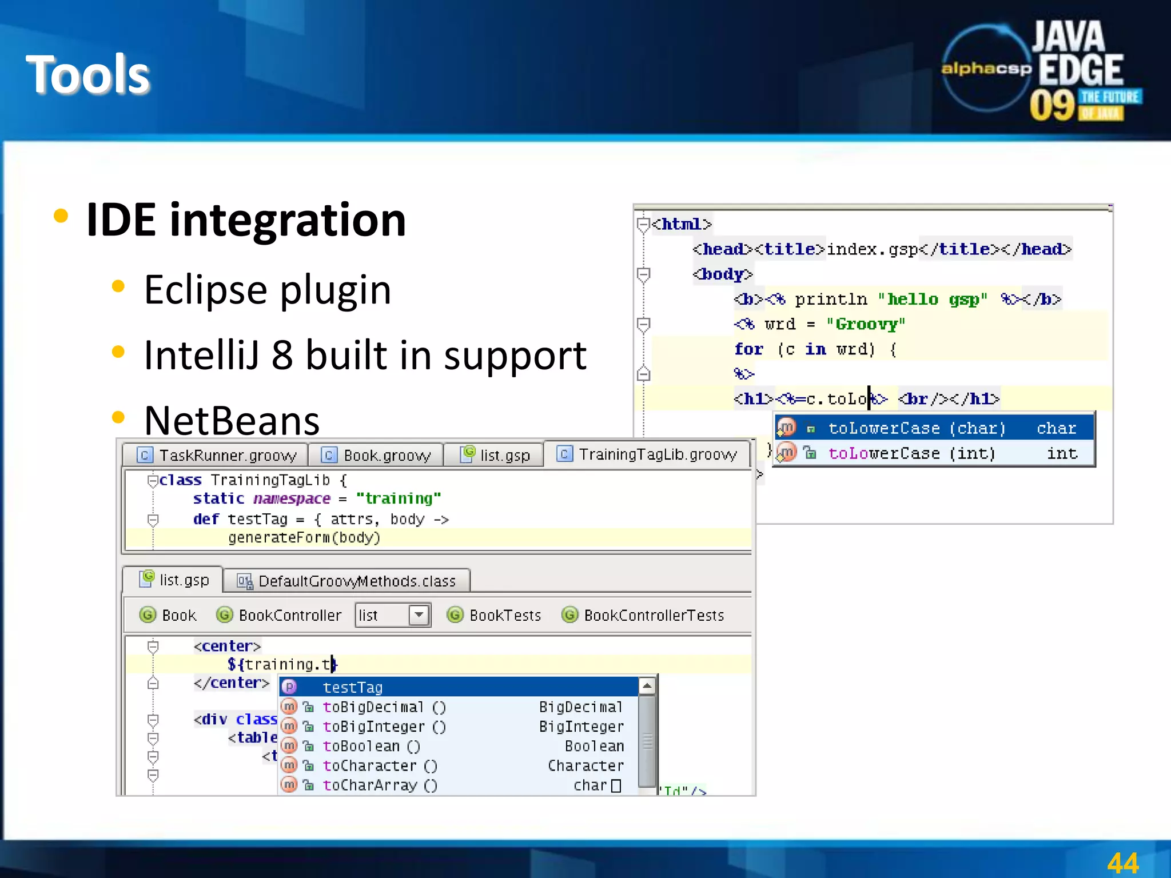Navigate to BookController
This screenshot has height=878, width=1171.
point(290,615)
